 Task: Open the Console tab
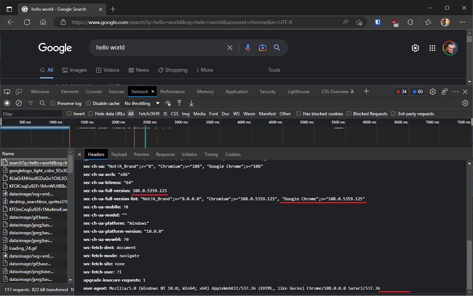[x=94, y=92]
